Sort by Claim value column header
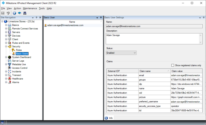 pos(186,71)
